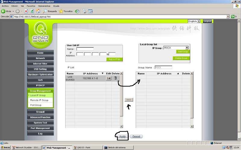Delete LOS SUAVES entry with trash icon

(x=115, y=78)
